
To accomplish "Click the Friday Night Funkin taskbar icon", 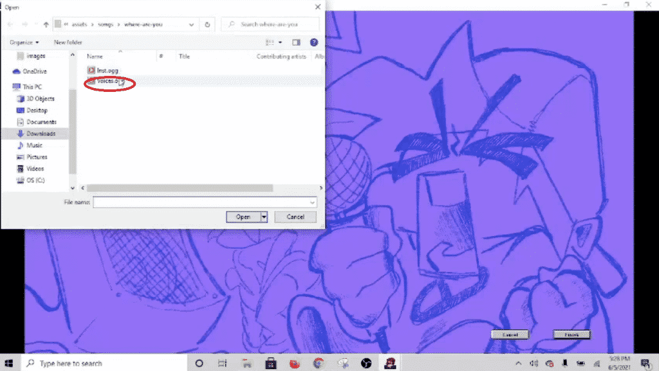I will pos(390,363).
